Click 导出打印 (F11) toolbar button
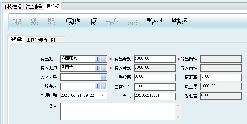Screen dimensions: 247x124 (155, 22)
